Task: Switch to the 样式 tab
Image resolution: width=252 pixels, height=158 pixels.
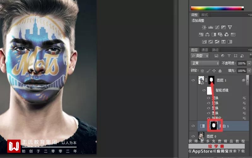Action: pyautogui.click(x=204, y=15)
